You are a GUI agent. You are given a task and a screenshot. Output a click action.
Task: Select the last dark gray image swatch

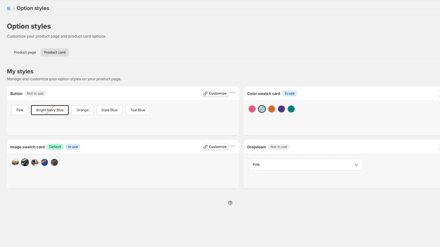pos(54,162)
